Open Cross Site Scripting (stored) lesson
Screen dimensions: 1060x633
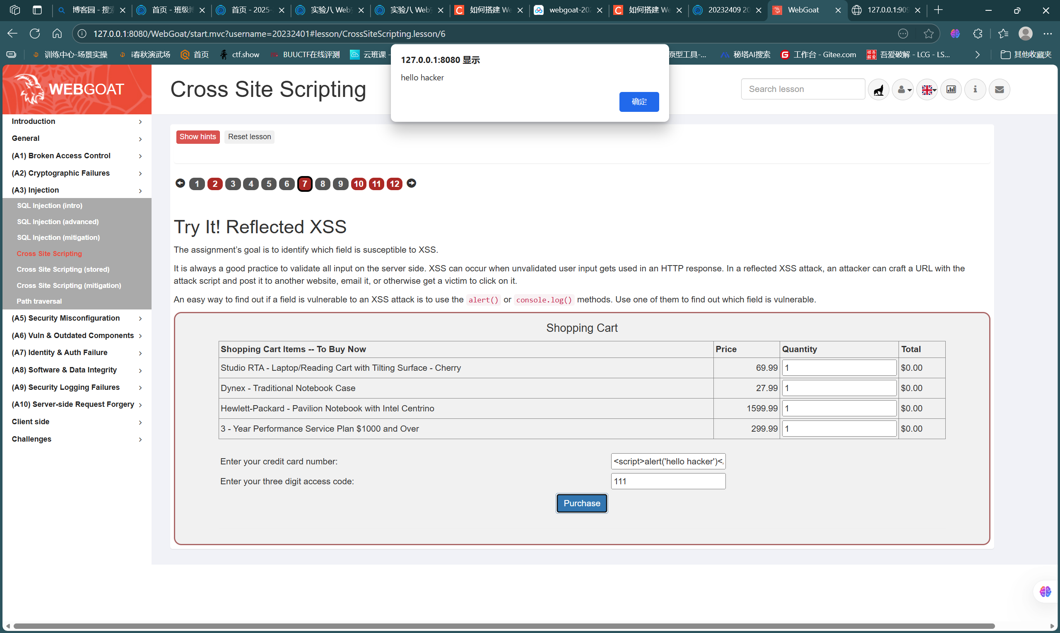[63, 269]
